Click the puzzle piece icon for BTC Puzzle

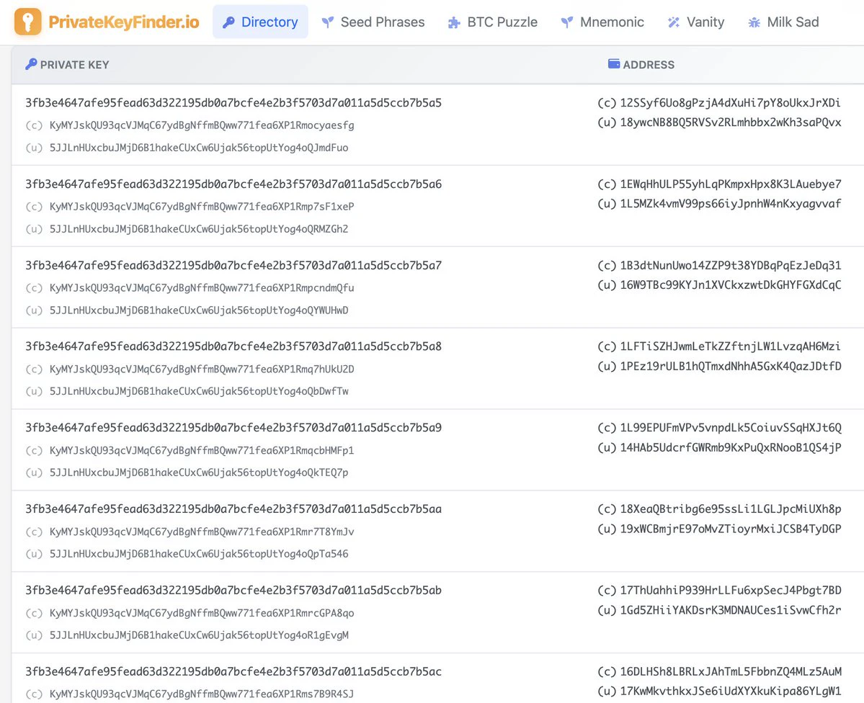point(454,22)
